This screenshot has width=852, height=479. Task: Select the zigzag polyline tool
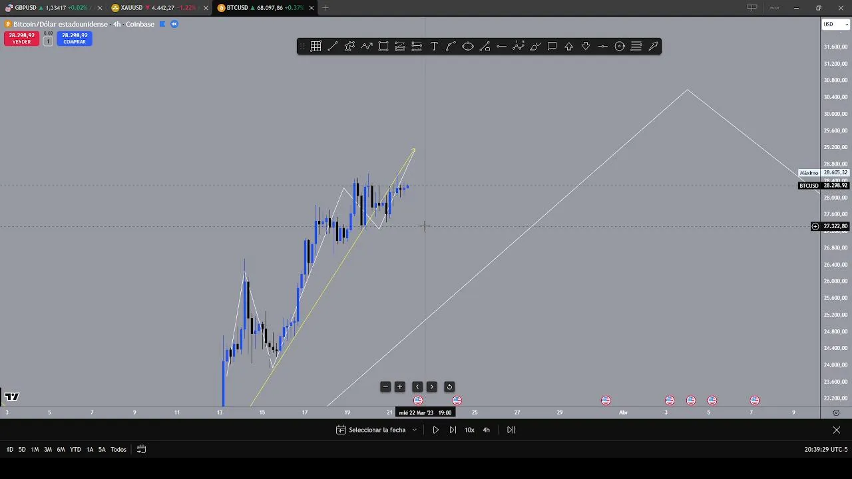[x=366, y=46]
